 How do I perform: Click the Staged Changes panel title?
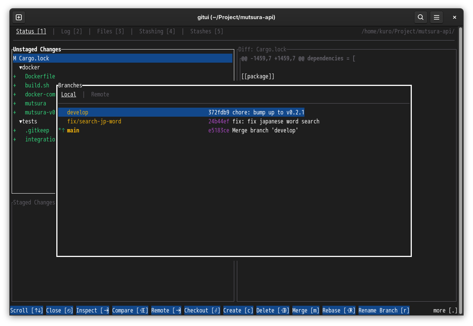(x=34, y=203)
